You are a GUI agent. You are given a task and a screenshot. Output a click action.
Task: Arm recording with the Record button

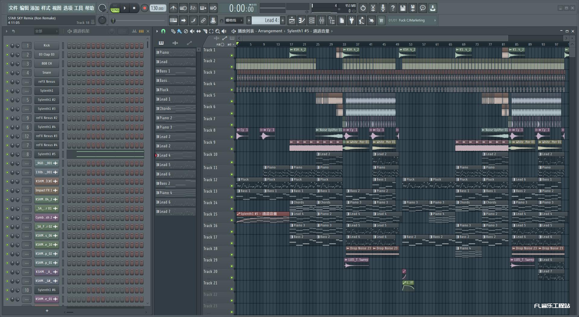(x=144, y=8)
